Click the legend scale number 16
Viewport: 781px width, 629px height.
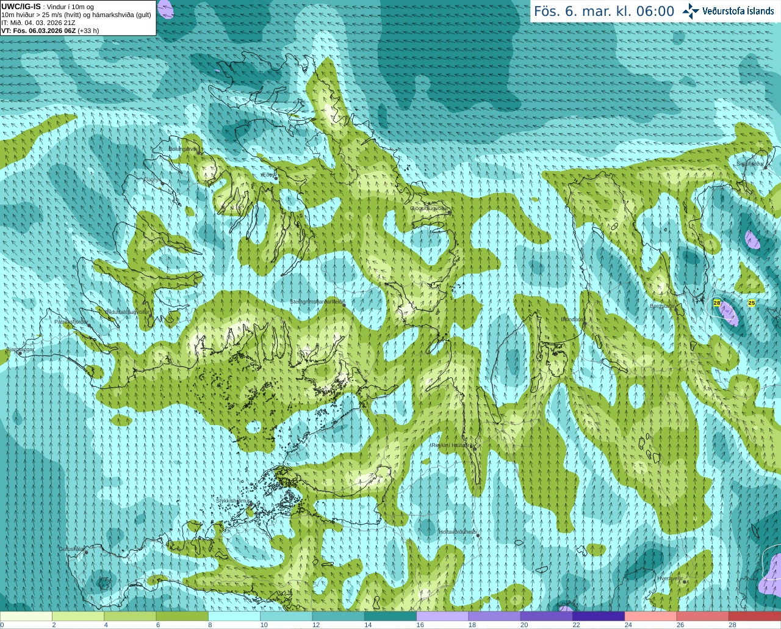[x=420, y=625]
